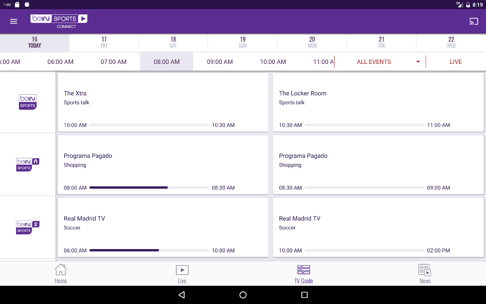This screenshot has height=304, width=486.
Task: Tap the red LIVE filter button
Action: coord(456,62)
